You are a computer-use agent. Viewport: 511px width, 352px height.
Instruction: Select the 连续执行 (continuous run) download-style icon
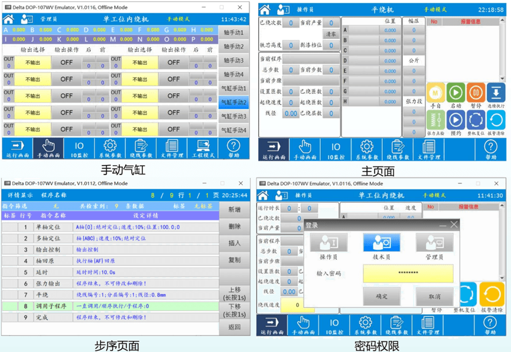point(497,92)
